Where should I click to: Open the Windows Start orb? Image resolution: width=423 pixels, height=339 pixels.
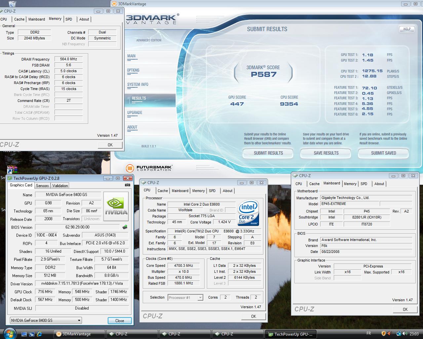9,333
